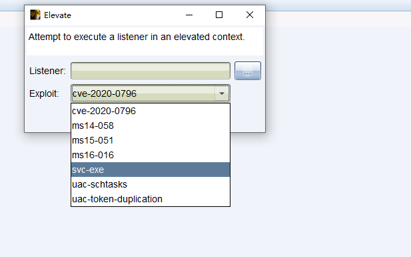The width and height of the screenshot is (411, 257).
Task: Select ms16-016 from the dropdown list
Action: (151, 155)
